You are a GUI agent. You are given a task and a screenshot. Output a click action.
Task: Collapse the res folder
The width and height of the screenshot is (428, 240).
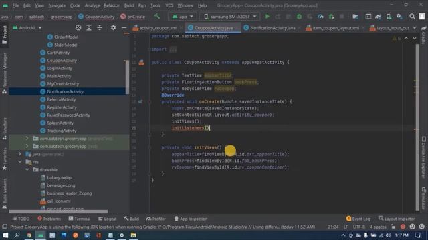click(x=19, y=162)
